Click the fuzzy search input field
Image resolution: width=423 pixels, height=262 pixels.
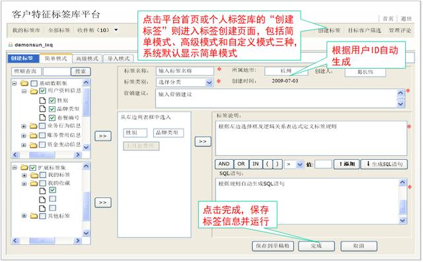click(x=57, y=71)
